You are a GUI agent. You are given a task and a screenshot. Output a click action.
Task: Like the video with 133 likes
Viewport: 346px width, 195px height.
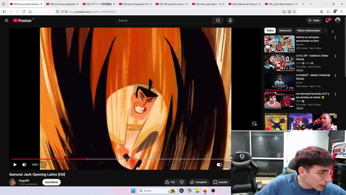pyautogui.click(x=170, y=182)
